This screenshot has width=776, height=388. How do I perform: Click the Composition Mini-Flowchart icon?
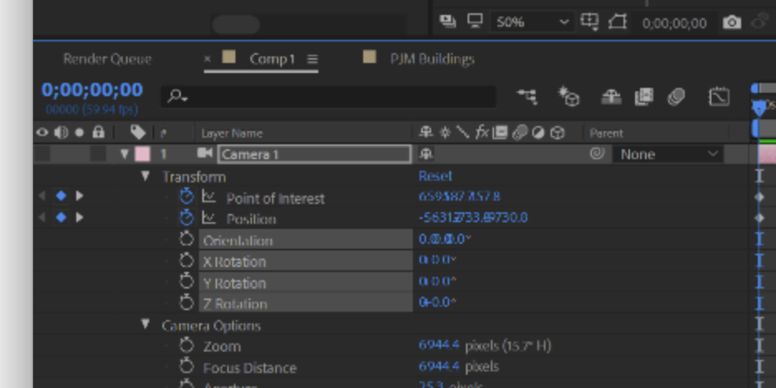click(527, 96)
